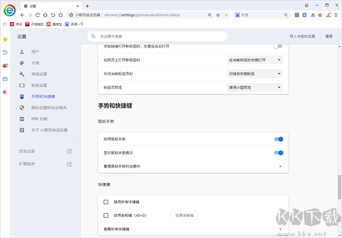Screen dimensions: 342x238
Task: Turn off 显示鼠标手势提示 toggle
Action: click(x=279, y=153)
